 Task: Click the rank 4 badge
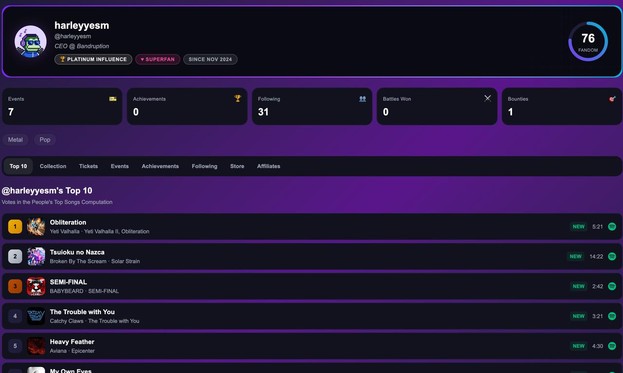pos(15,316)
